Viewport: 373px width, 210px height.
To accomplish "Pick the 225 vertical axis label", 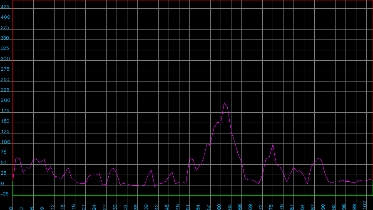I will coord(5,90).
